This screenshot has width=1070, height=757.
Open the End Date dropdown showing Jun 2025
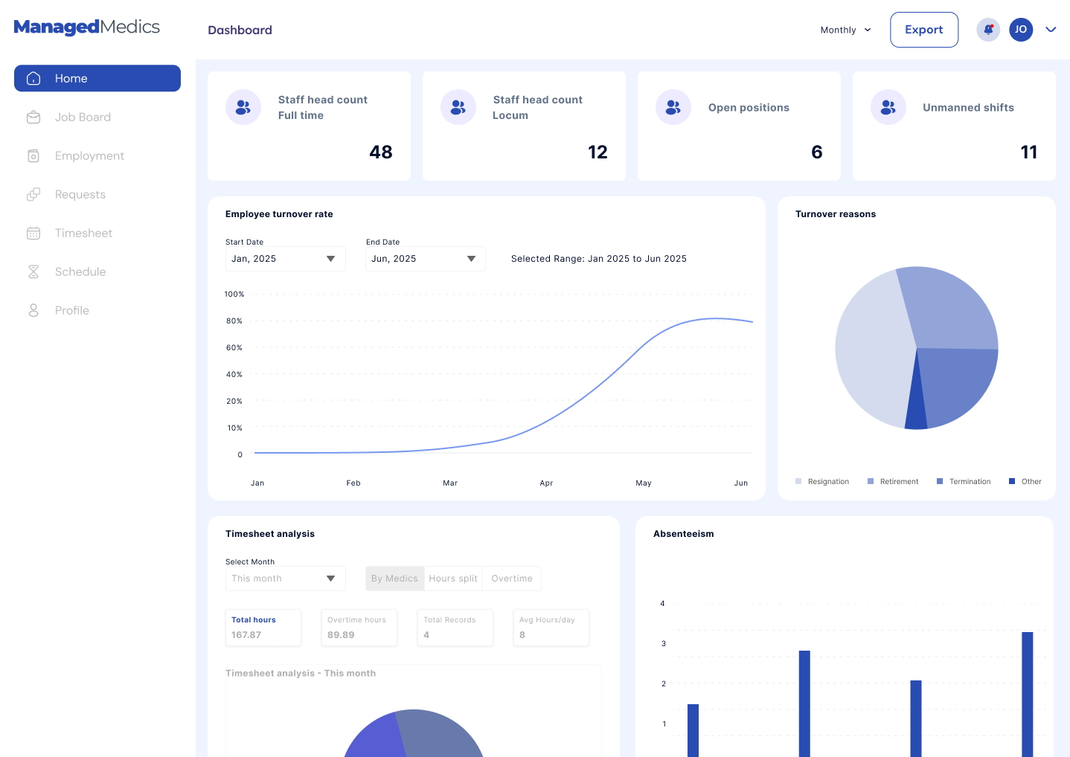tap(425, 258)
